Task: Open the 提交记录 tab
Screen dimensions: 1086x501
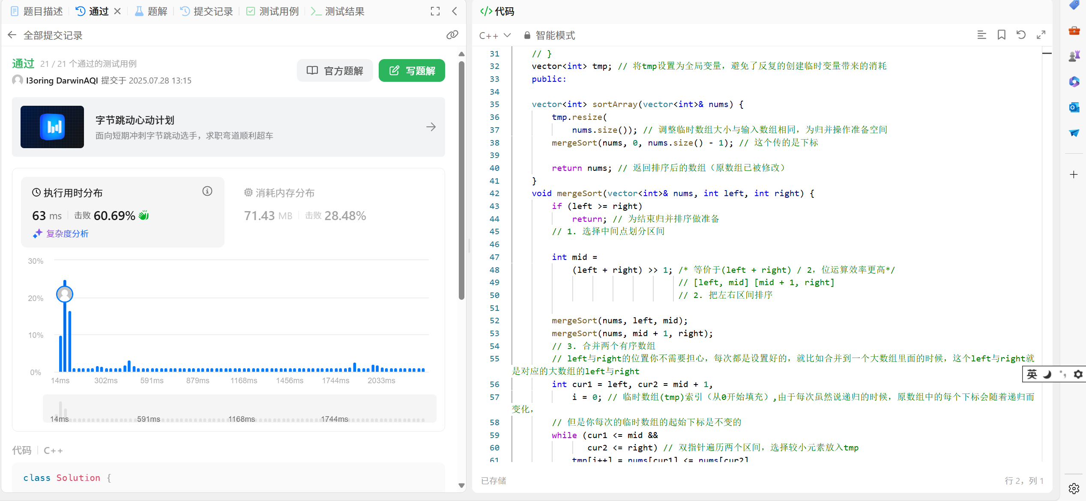Action: click(x=207, y=12)
